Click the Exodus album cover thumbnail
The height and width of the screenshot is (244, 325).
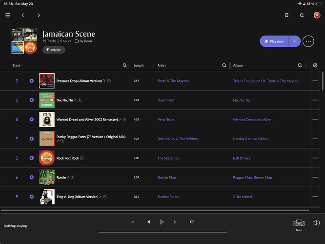[x=47, y=139]
